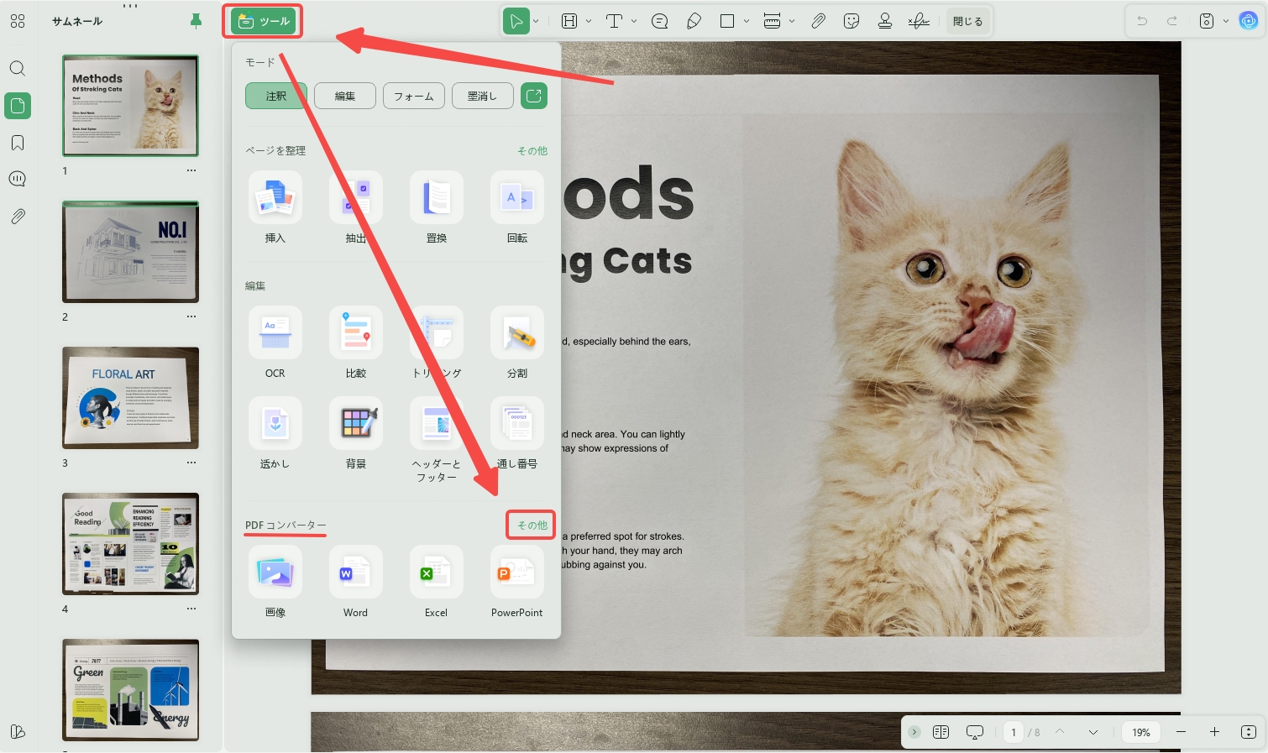Expand the text tool dropdown arrow
This screenshot has width=1268, height=753.
634,21
